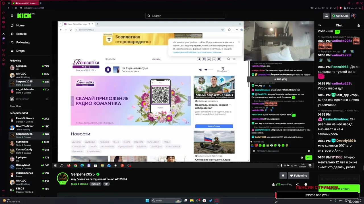The width and height of the screenshot is (364, 204).
Task: Open Windows Start button on taskbar
Action: [x=147, y=201]
